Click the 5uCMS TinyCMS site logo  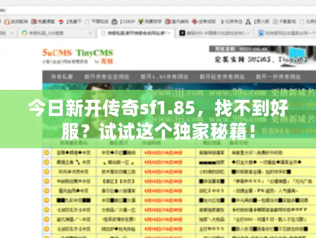click(77, 56)
